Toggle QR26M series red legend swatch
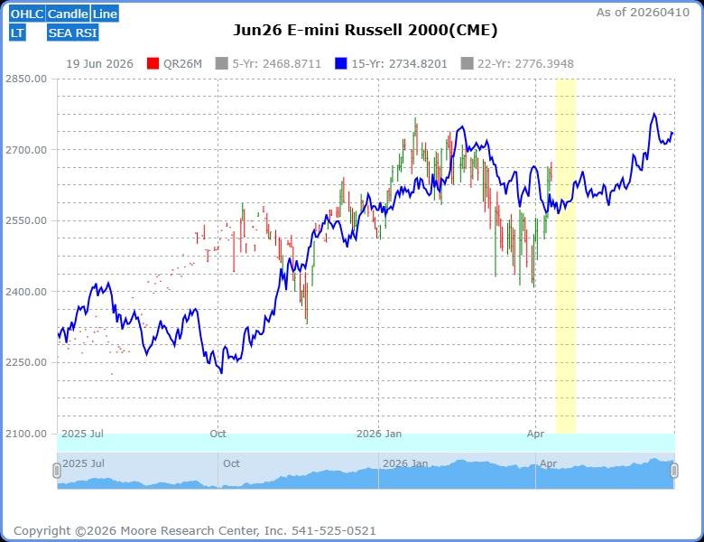 153,63
